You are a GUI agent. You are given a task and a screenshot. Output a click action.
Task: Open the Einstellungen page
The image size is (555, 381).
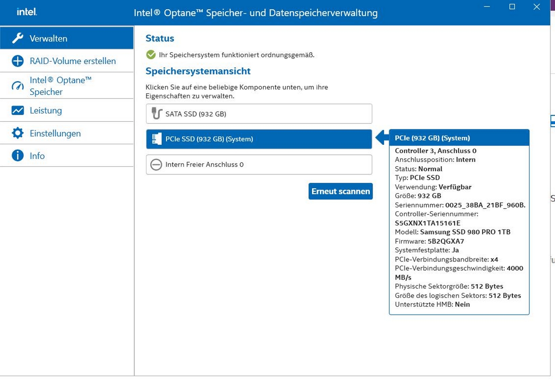click(x=67, y=133)
